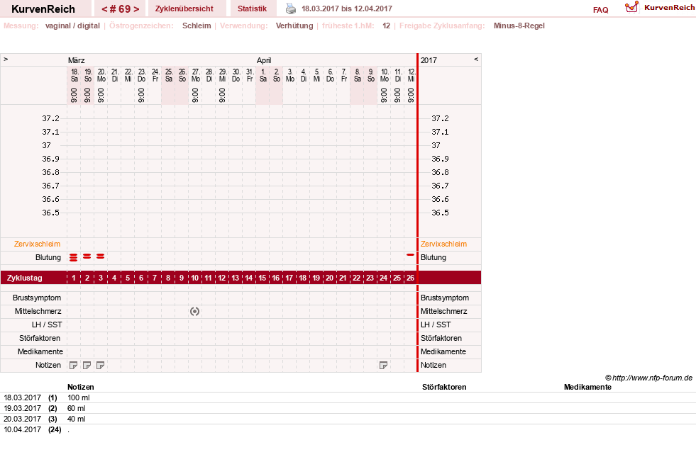Go to next cycle with the right arrow next to #69

pyautogui.click(x=136, y=9)
